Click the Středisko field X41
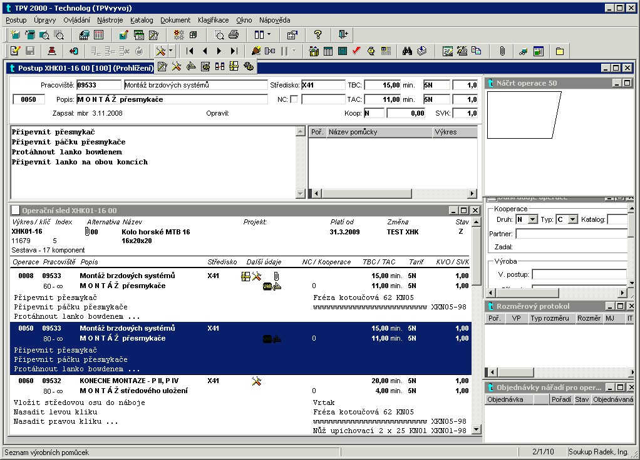This screenshot has width=640, height=460. point(323,85)
